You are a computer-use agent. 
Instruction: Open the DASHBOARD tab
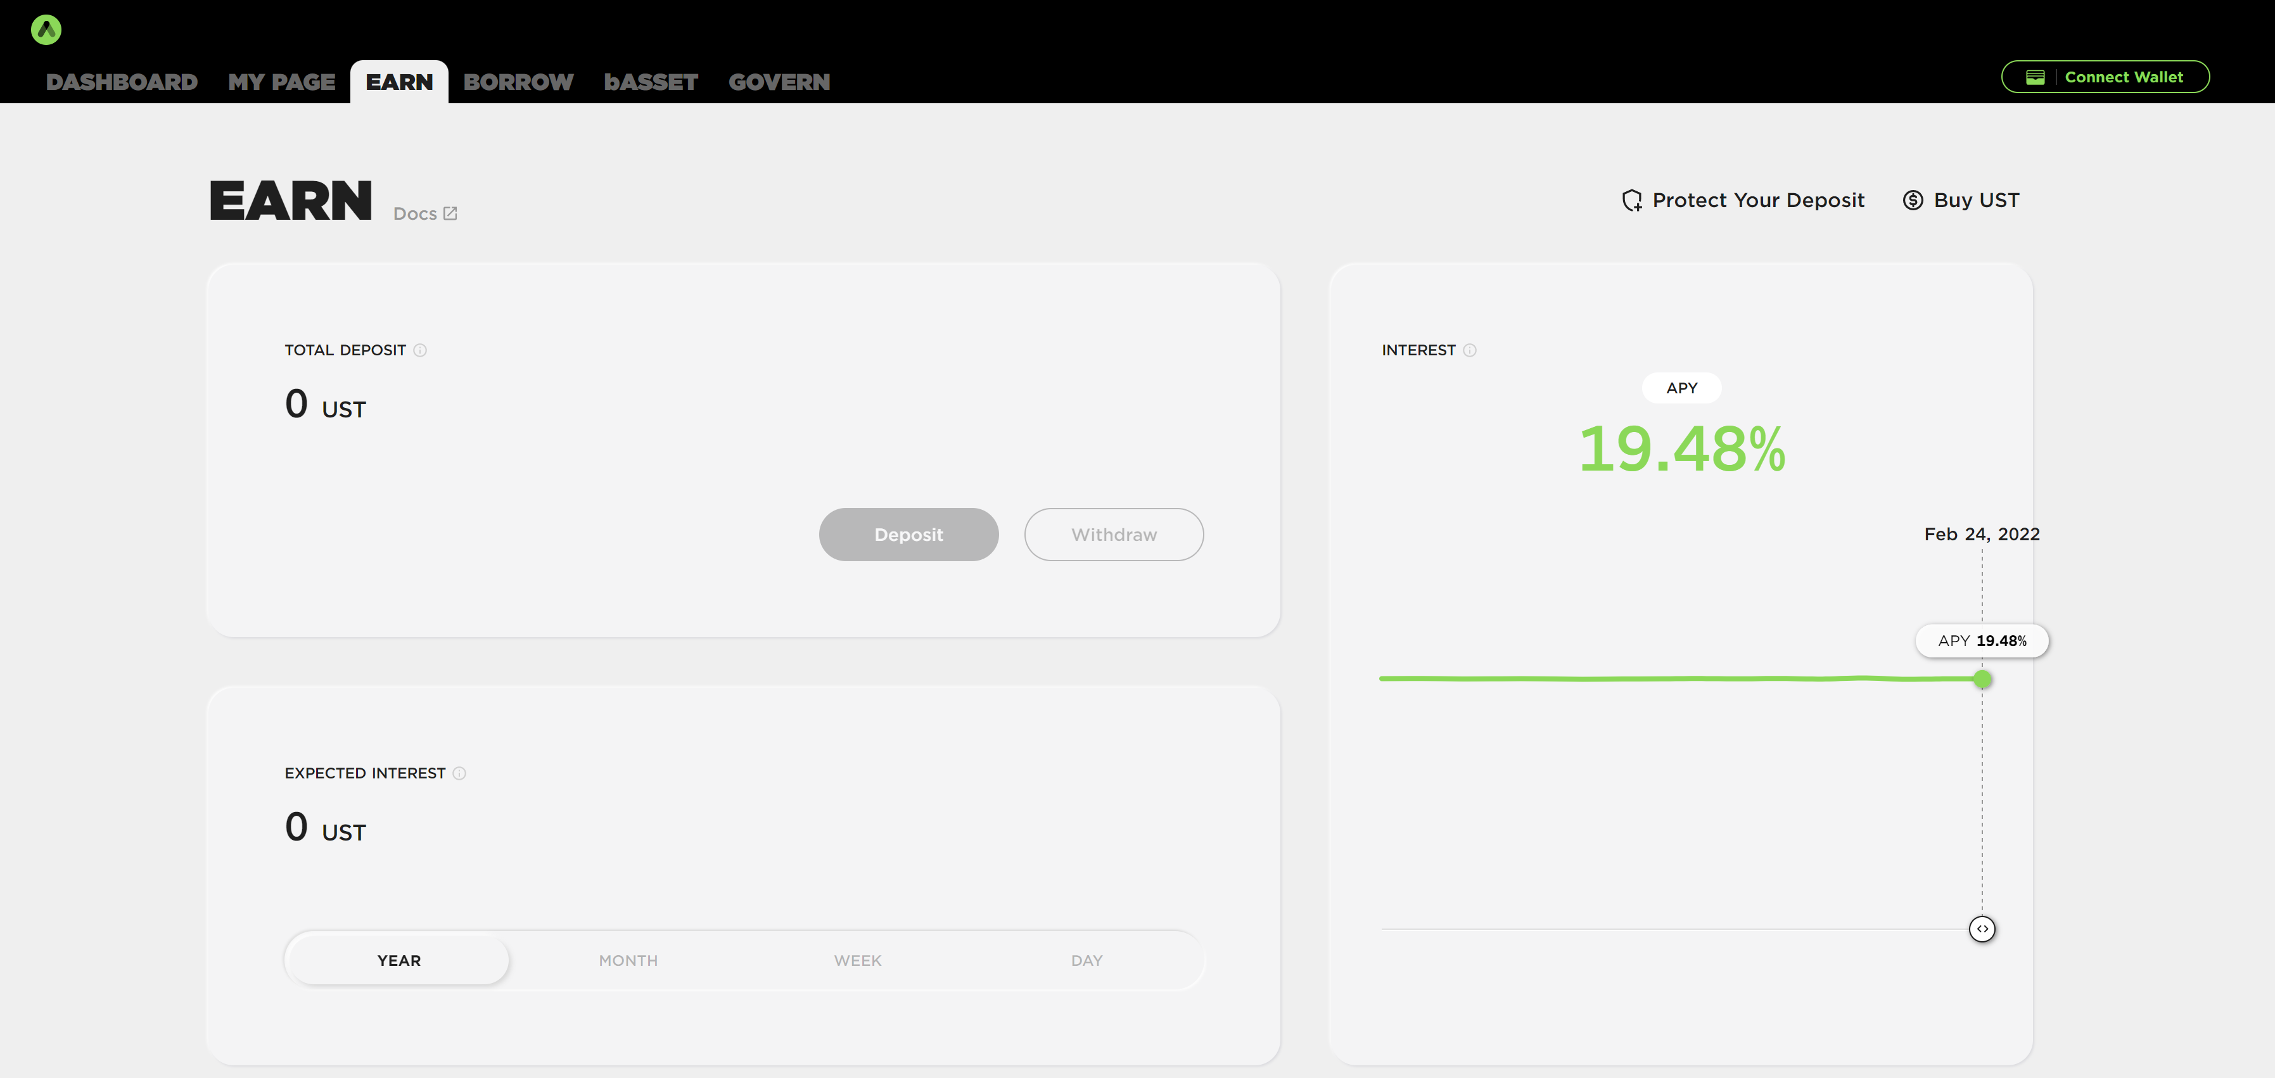pyautogui.click(x=122, y=82)
